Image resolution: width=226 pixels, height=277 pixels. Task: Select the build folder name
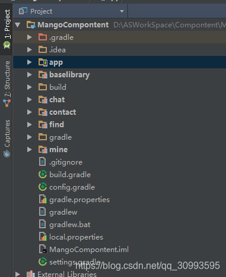point(58,87)
